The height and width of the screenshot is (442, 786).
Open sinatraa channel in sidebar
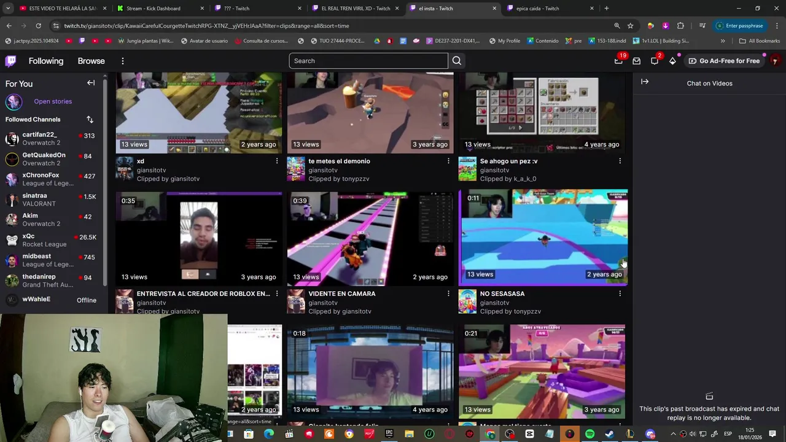click(52, 200)
